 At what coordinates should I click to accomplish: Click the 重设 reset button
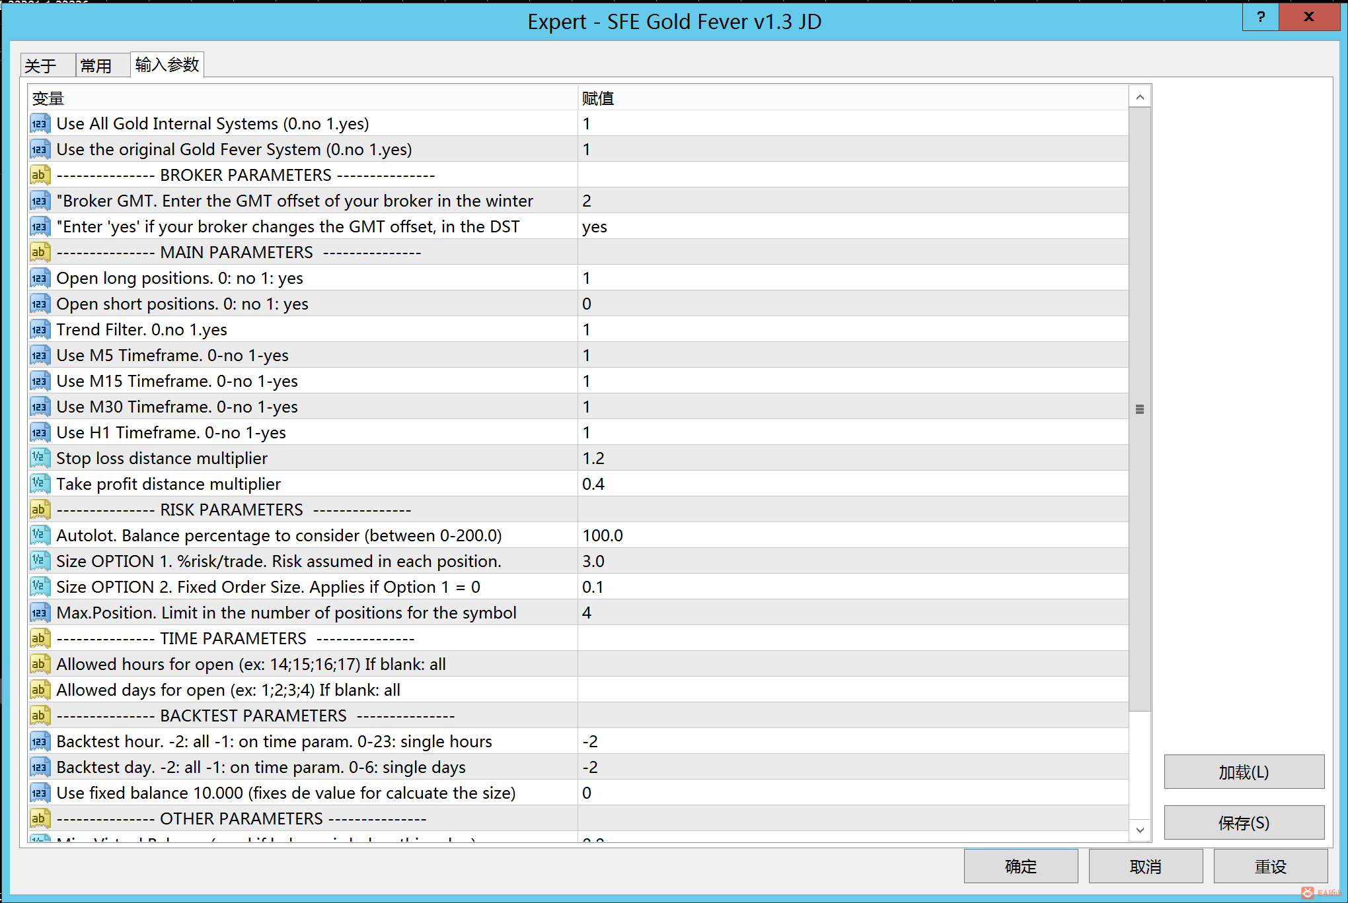(1271, 866)
